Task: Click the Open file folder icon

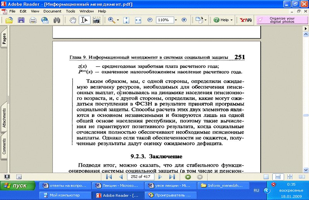Action: pyautogui.click(x=9, y=20)
